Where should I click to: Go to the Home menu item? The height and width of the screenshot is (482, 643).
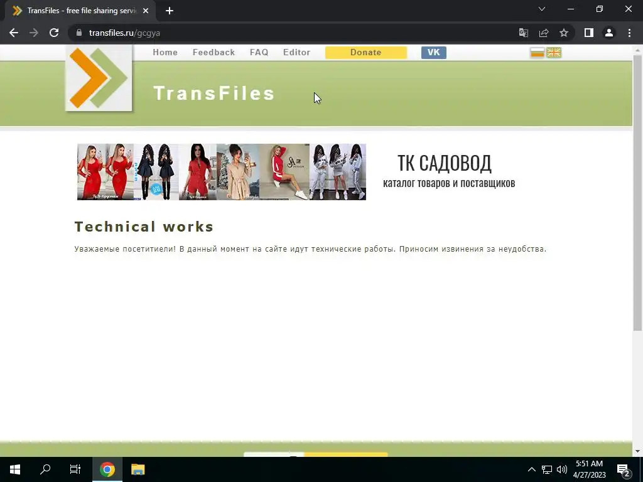pyautogui.click(x=165, y=53)
